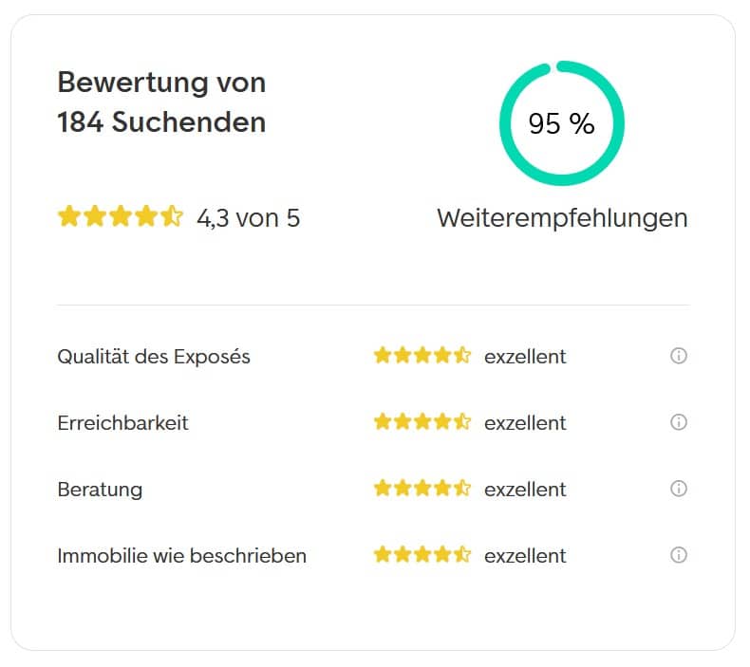Click the Qualität des Exposés star rating
Image resolution: width=750 pixels, height=667 pixels.
coord(422,356)
